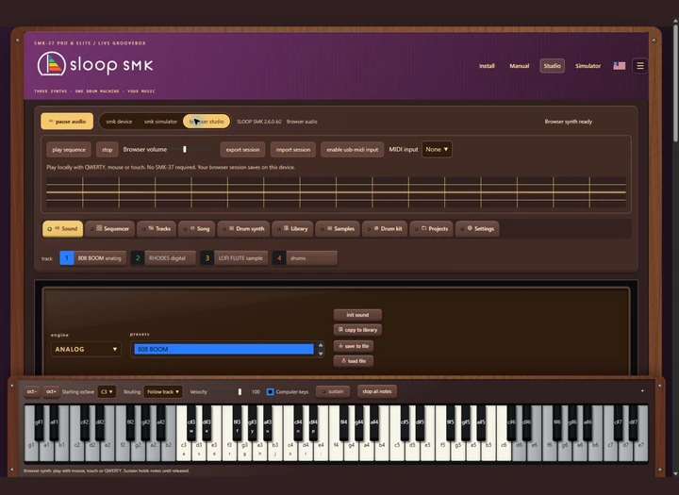Image resolution: width=679 pixels, height=495 pixels.
Task: Open the MIDI input dropdown
Action: [x=437, y=149]
